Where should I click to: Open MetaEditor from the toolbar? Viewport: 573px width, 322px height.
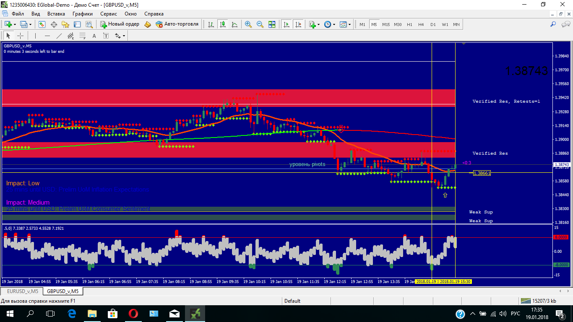pyautogui.click(x=147, y=24)
